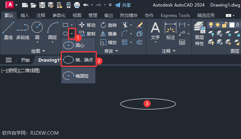Click the Open file folder icon

(x=33, y=5)
